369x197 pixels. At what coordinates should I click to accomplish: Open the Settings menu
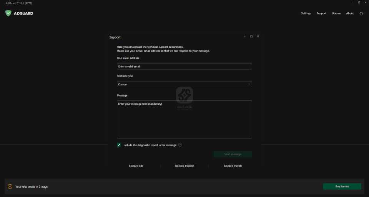pyautogui.click(x=306, y=13)
